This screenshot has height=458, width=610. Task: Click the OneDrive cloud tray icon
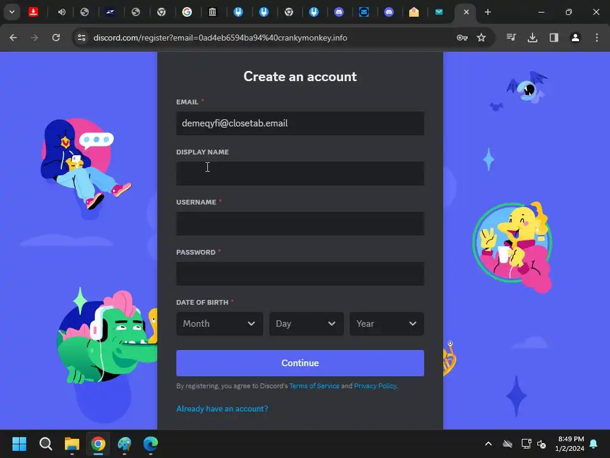tap(508, 444)
